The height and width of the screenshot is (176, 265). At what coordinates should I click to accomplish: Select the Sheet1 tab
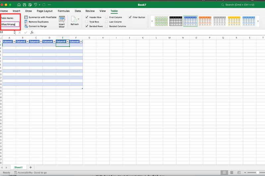(19, 167)
